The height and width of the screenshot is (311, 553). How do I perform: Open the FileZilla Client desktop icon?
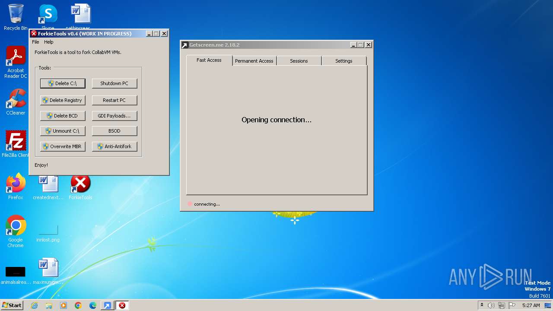16,144
